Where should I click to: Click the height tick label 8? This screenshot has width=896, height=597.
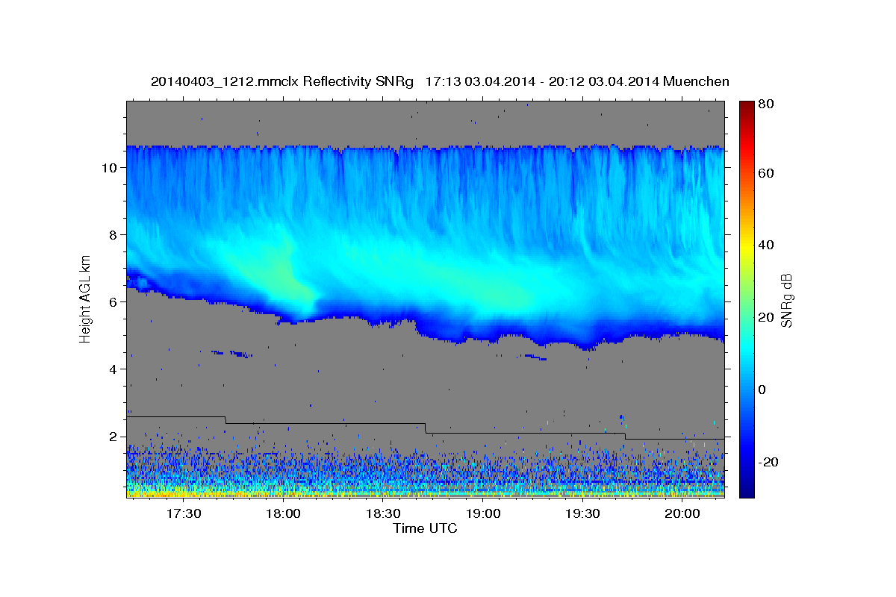click(113, 234)
